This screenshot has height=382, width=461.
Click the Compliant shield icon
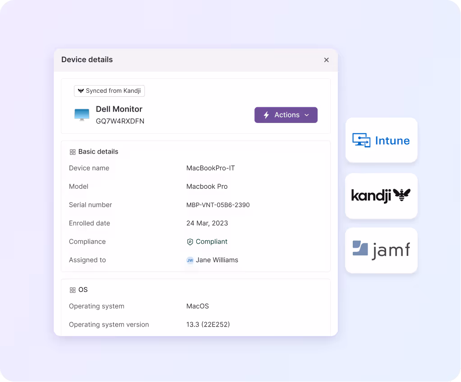pos(190,242)
